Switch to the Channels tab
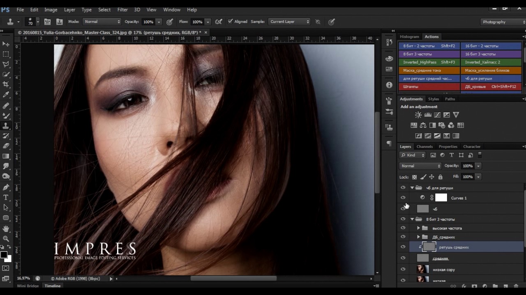Screen dimensions: 526x295 pyautogui.click(x=424, y=147)
